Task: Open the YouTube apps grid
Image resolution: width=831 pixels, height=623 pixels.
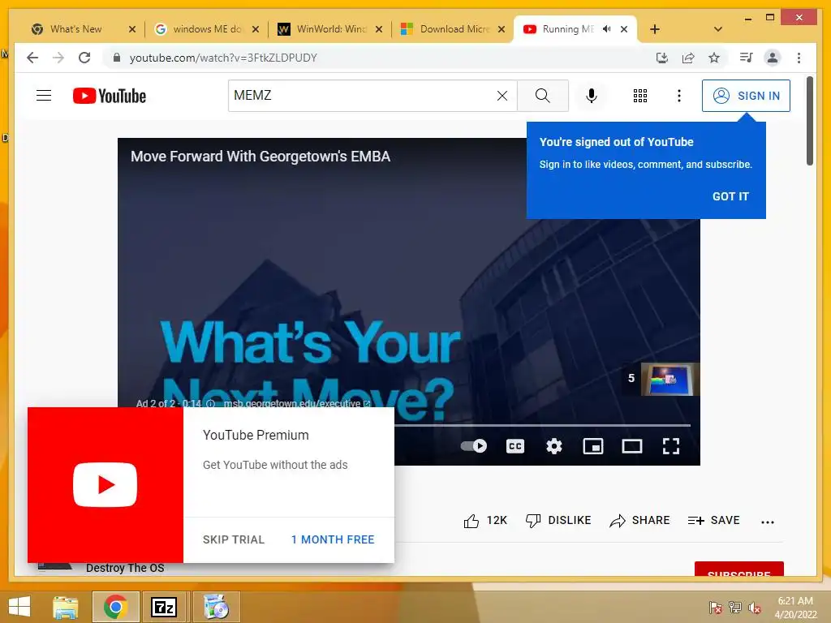Action: (x=640, y=96)
